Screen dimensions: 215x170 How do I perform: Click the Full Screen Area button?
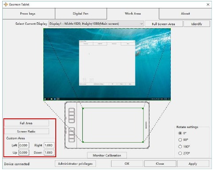(x=164, y=24)
